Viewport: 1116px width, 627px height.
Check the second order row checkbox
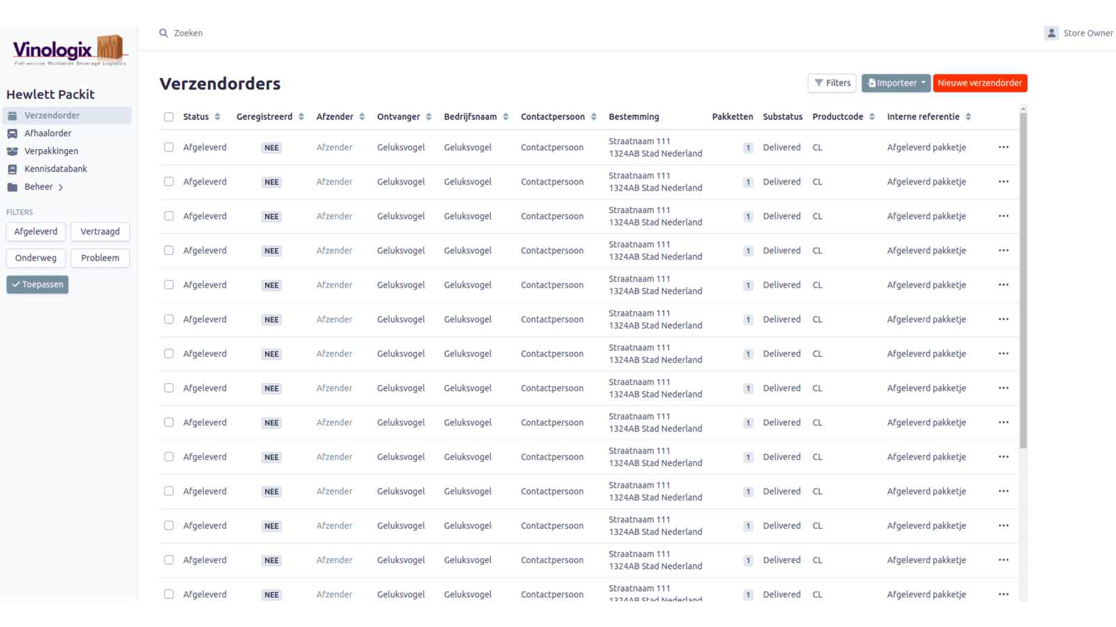click(x=169, y=182)
